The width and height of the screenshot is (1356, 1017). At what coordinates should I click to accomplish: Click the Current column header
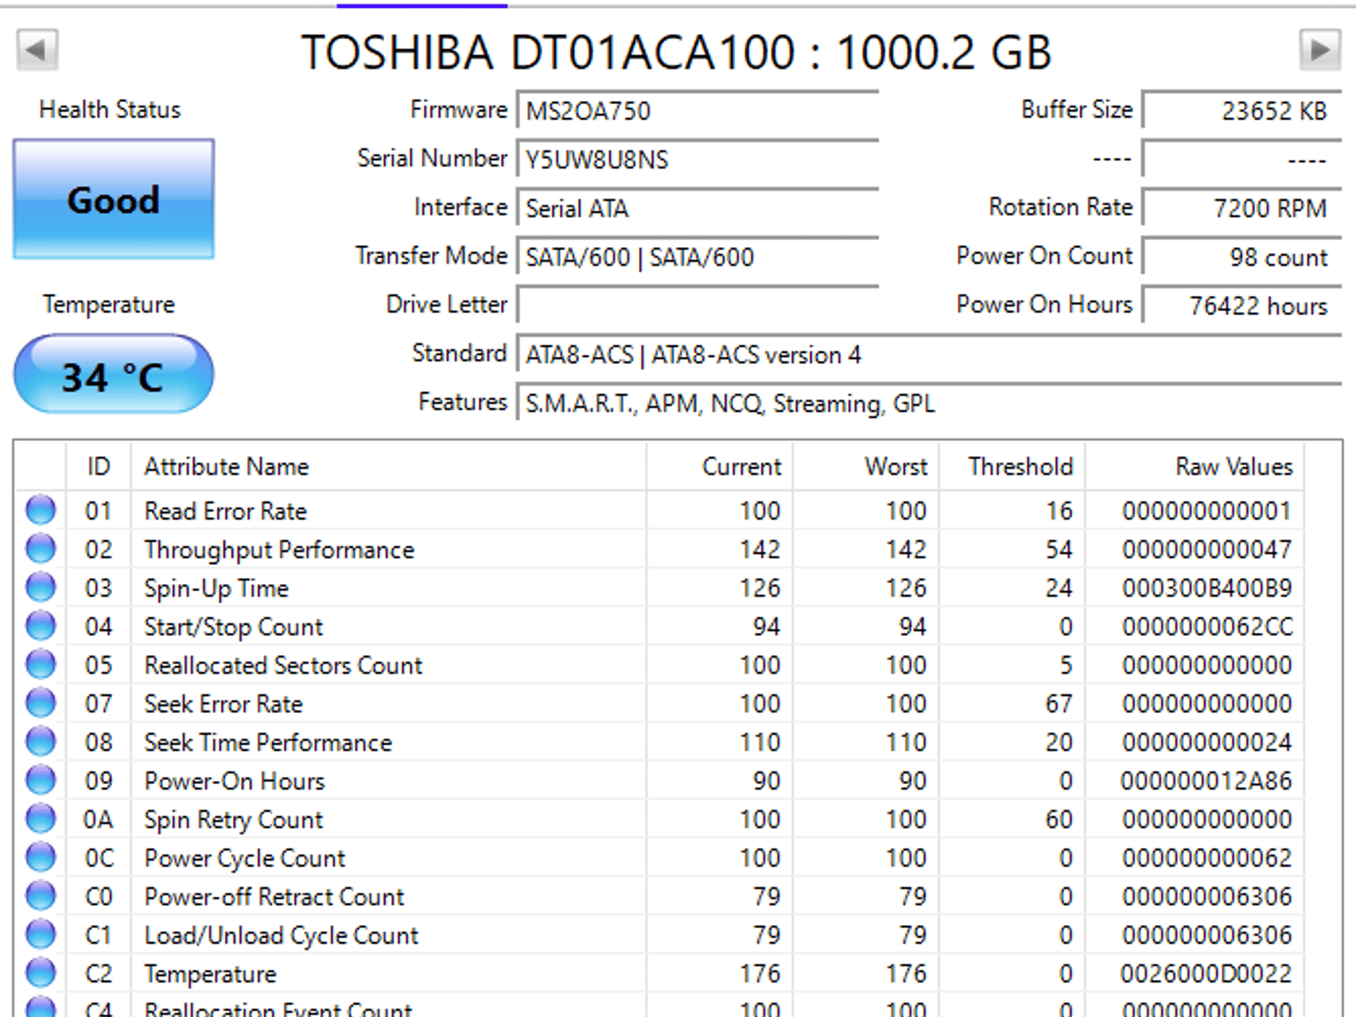click(x=720, y=467)
